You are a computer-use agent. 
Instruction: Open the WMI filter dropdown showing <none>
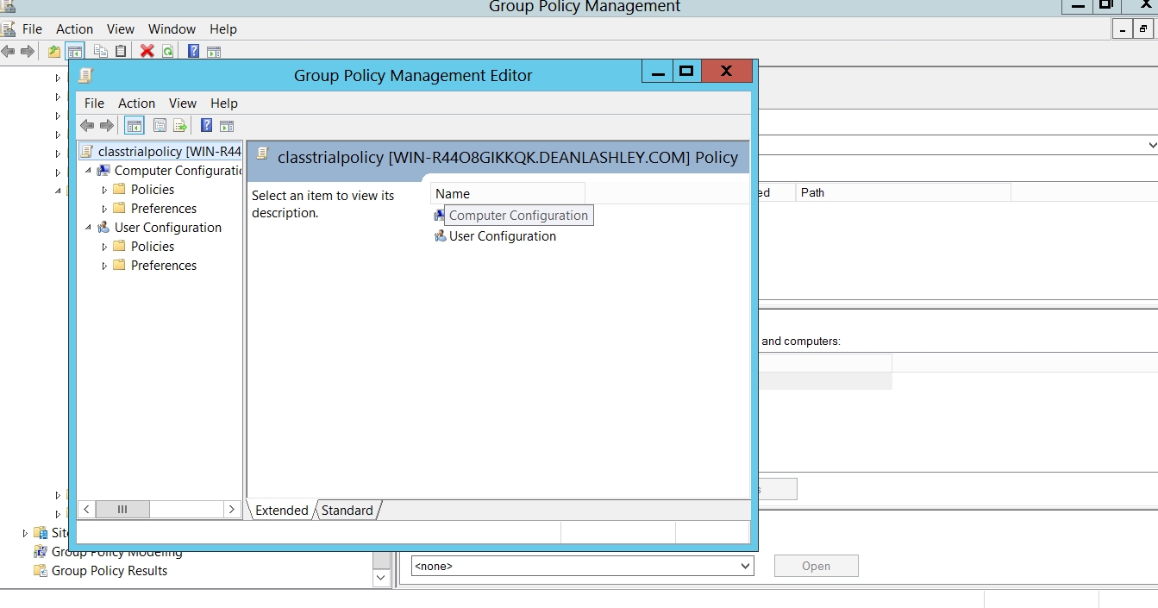click(745, 567)
